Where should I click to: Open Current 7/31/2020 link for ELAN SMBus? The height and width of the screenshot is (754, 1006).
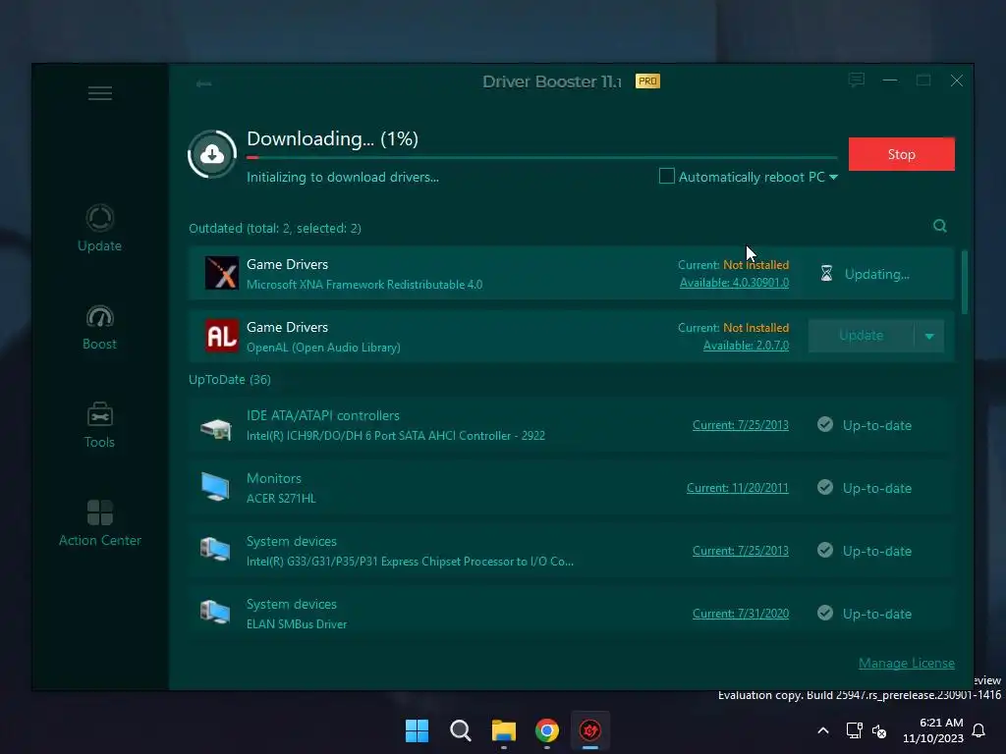coord(741,614)
